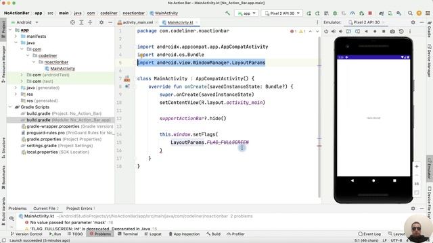433x243 pixels.
Task: Open the app run configuration dropdown
Action: (x=246, y=13)
